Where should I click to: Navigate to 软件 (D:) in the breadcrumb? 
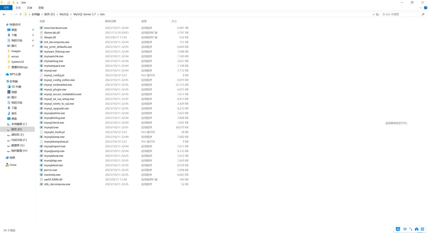[50, 14]
